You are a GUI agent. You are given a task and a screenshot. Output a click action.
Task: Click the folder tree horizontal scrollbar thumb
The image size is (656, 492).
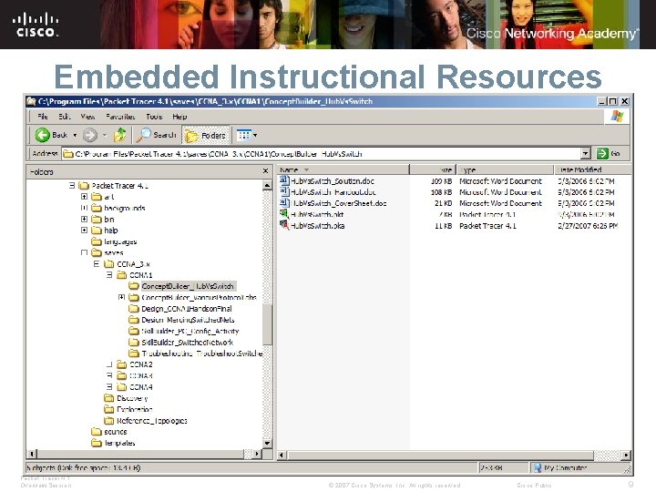pos(140,454)
